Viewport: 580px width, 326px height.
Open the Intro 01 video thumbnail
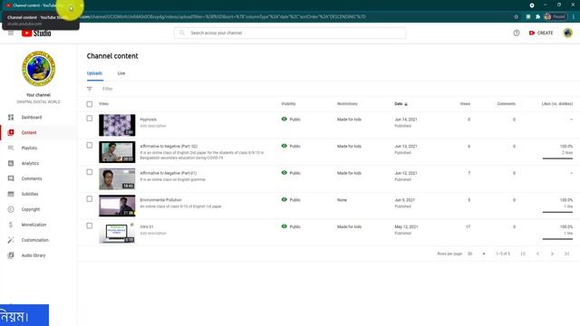[x=117, y=233]
